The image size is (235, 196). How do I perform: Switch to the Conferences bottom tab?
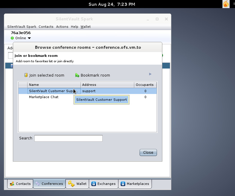49,183
